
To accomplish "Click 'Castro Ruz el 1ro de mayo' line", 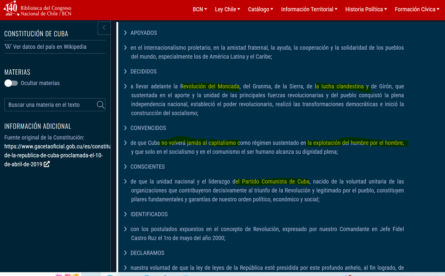I will pos(178,238).
